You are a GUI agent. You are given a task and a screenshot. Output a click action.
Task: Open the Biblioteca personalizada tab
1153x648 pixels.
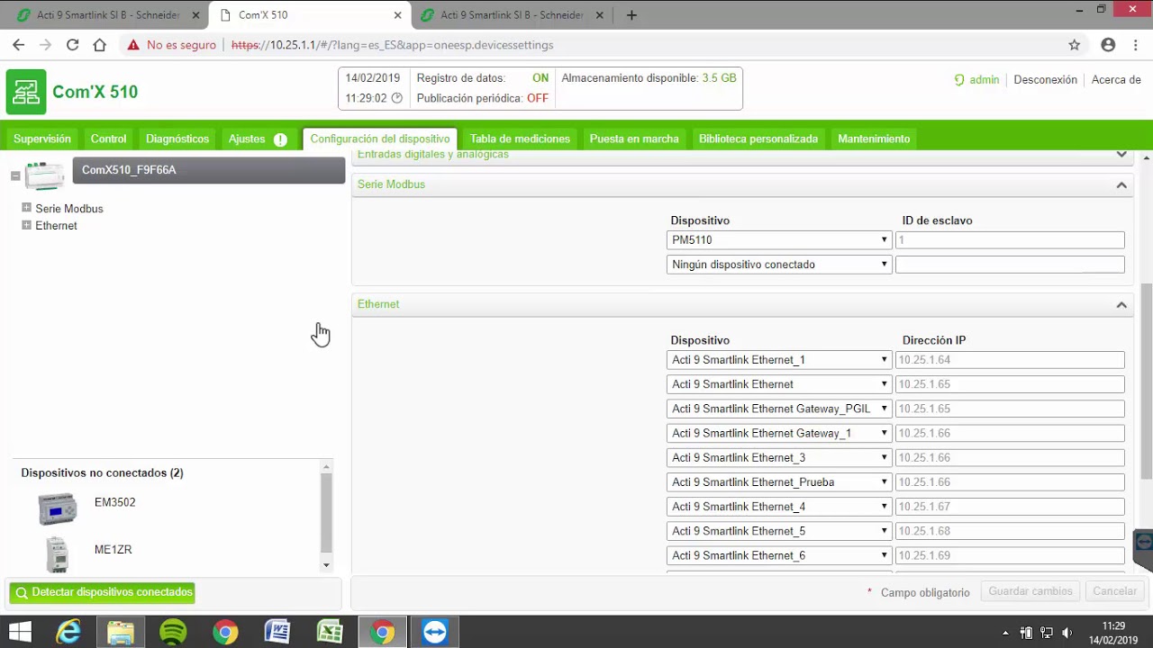coord(758,139)
